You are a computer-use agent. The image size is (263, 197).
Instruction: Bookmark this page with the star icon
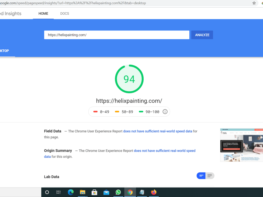coord(254,3)
